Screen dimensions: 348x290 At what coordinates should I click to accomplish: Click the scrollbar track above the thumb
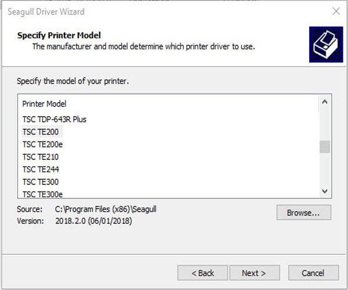click(325, 125)
